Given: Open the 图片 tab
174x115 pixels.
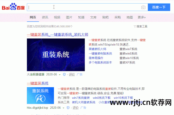Looking at the screenshot, I should coord(69,17).
